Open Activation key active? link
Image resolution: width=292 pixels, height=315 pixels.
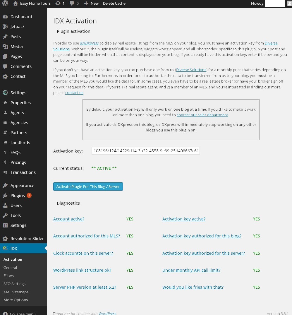pyautogui.click(x=184, y=219)
